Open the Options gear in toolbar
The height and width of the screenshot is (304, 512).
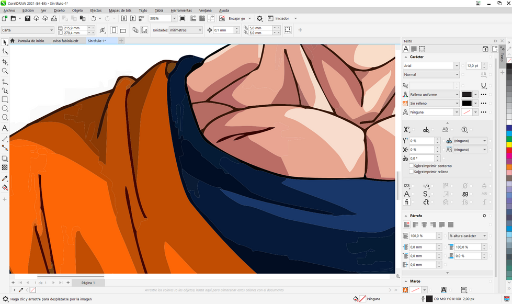259,19
